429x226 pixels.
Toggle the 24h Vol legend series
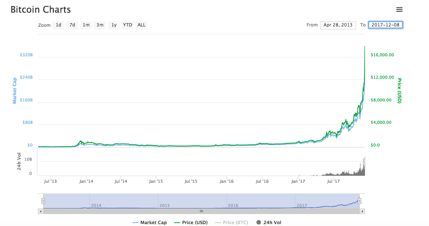269,222
